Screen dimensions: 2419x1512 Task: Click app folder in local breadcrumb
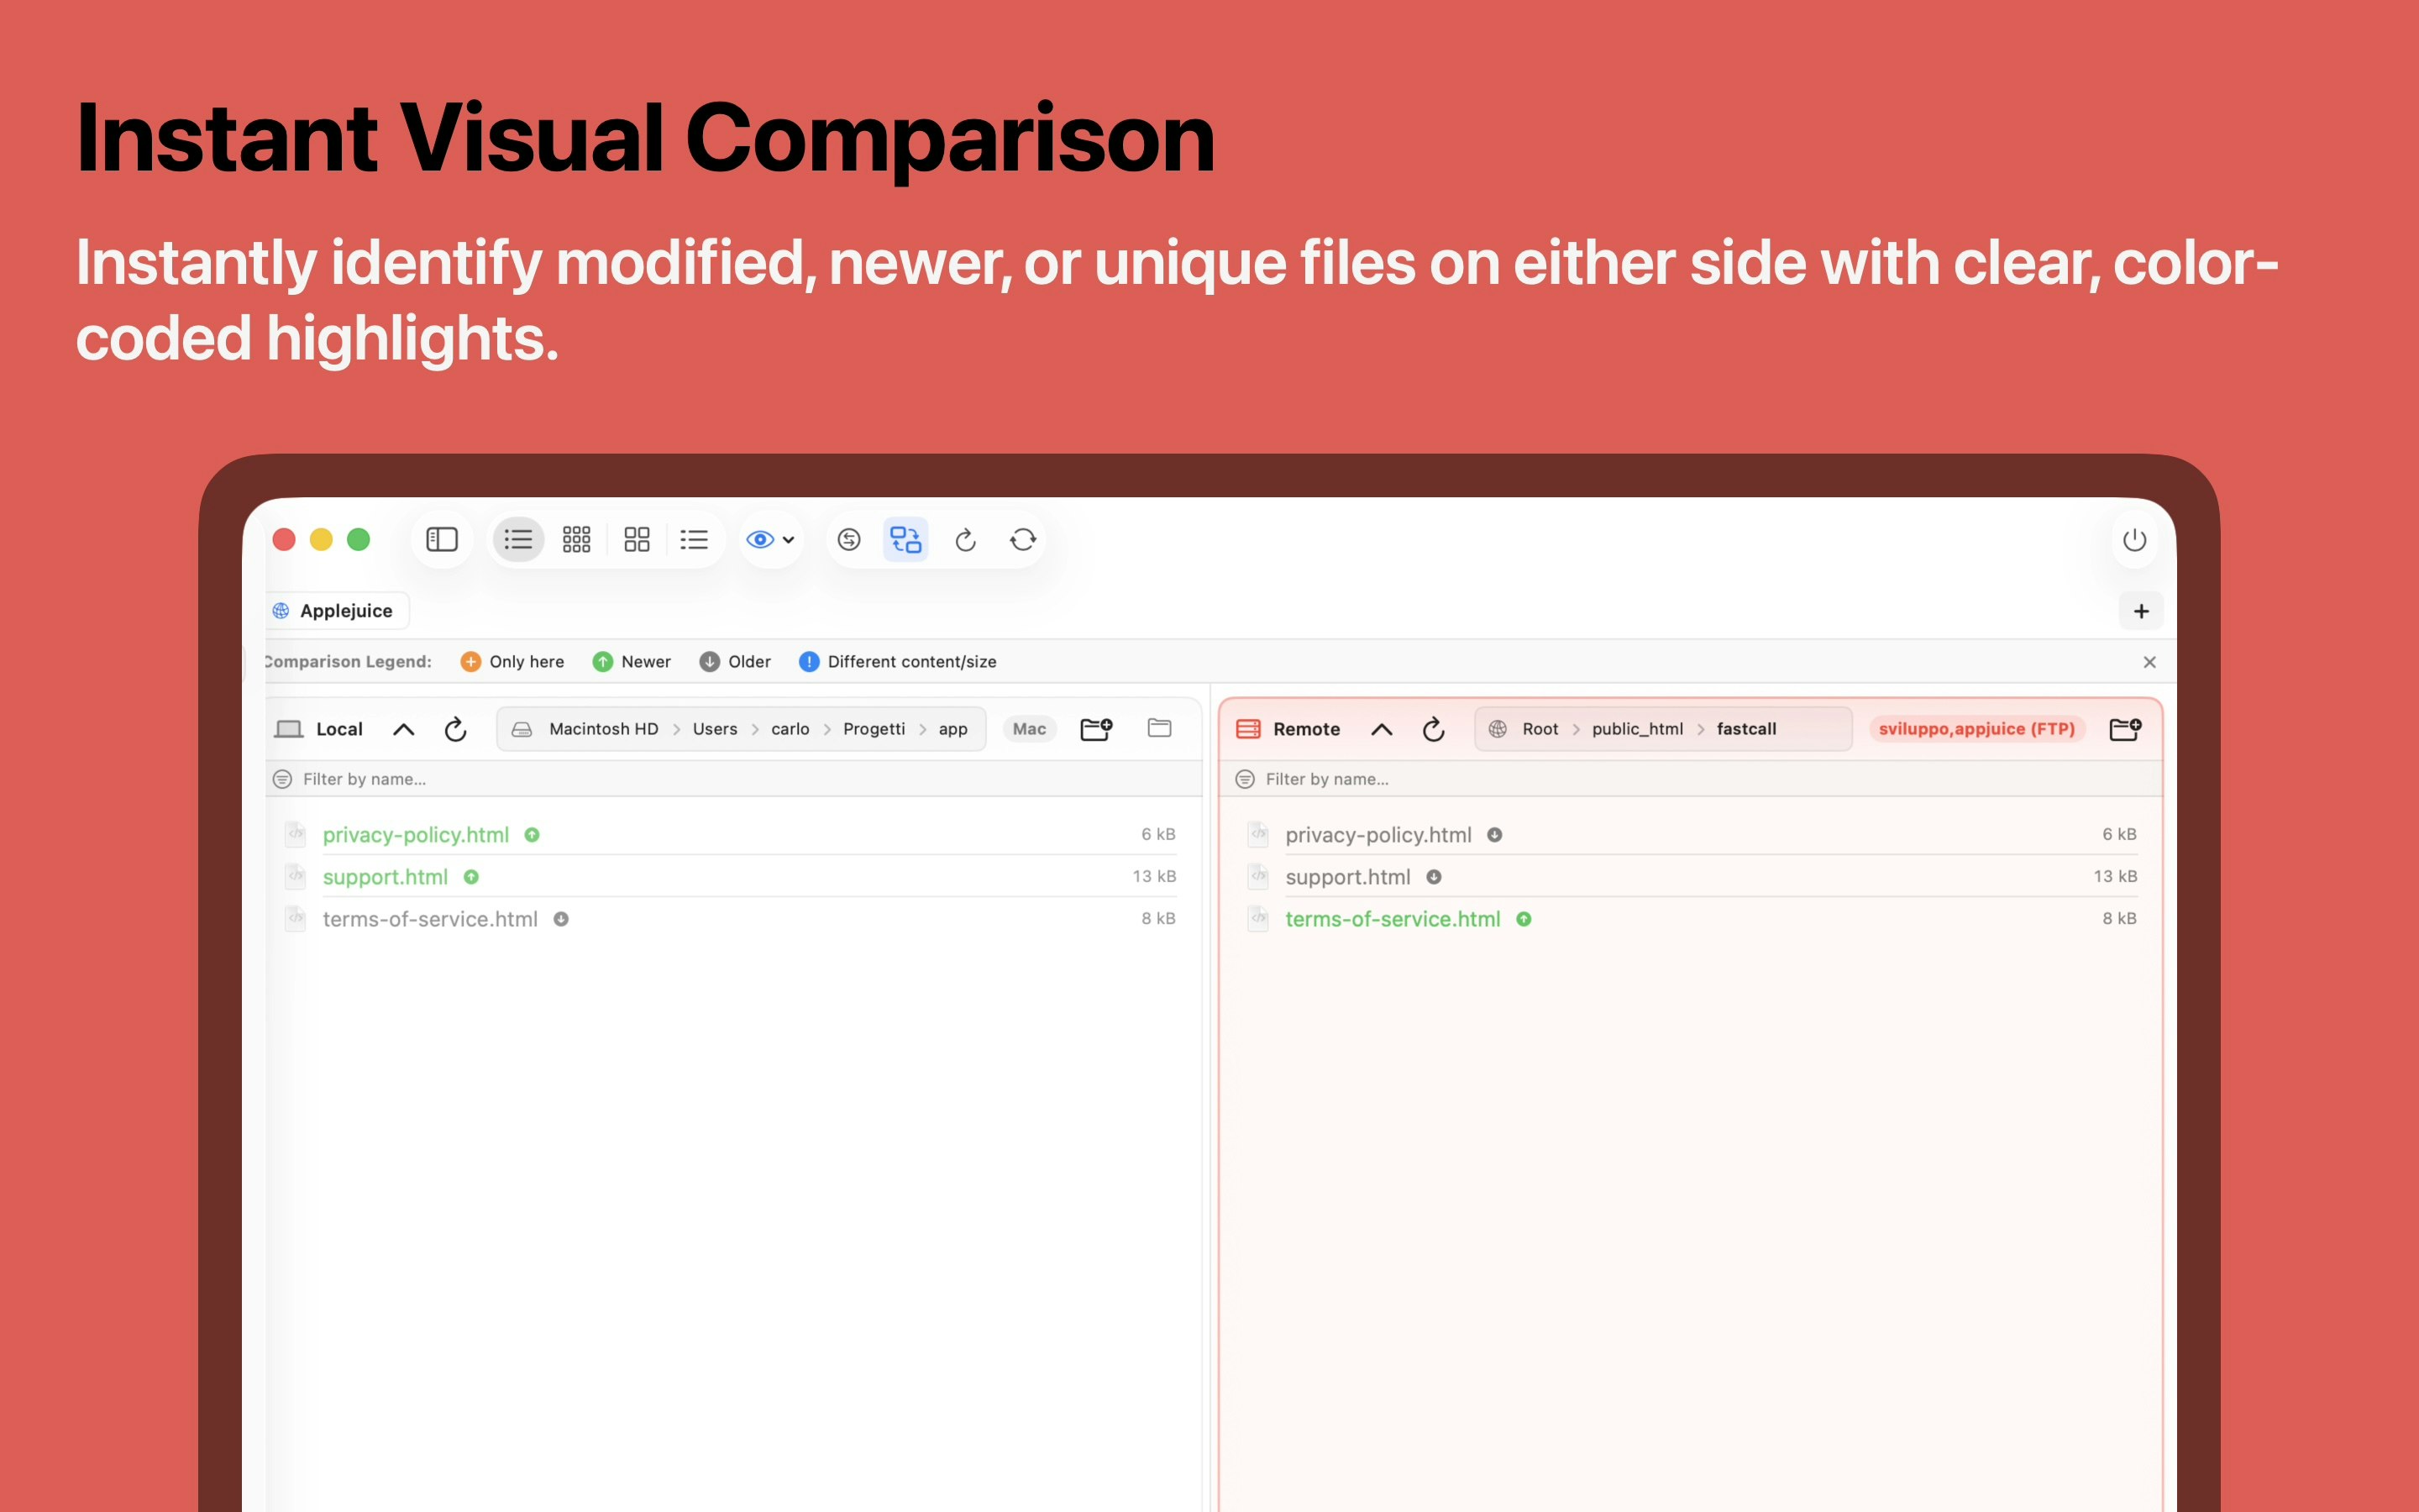point(952,729)
